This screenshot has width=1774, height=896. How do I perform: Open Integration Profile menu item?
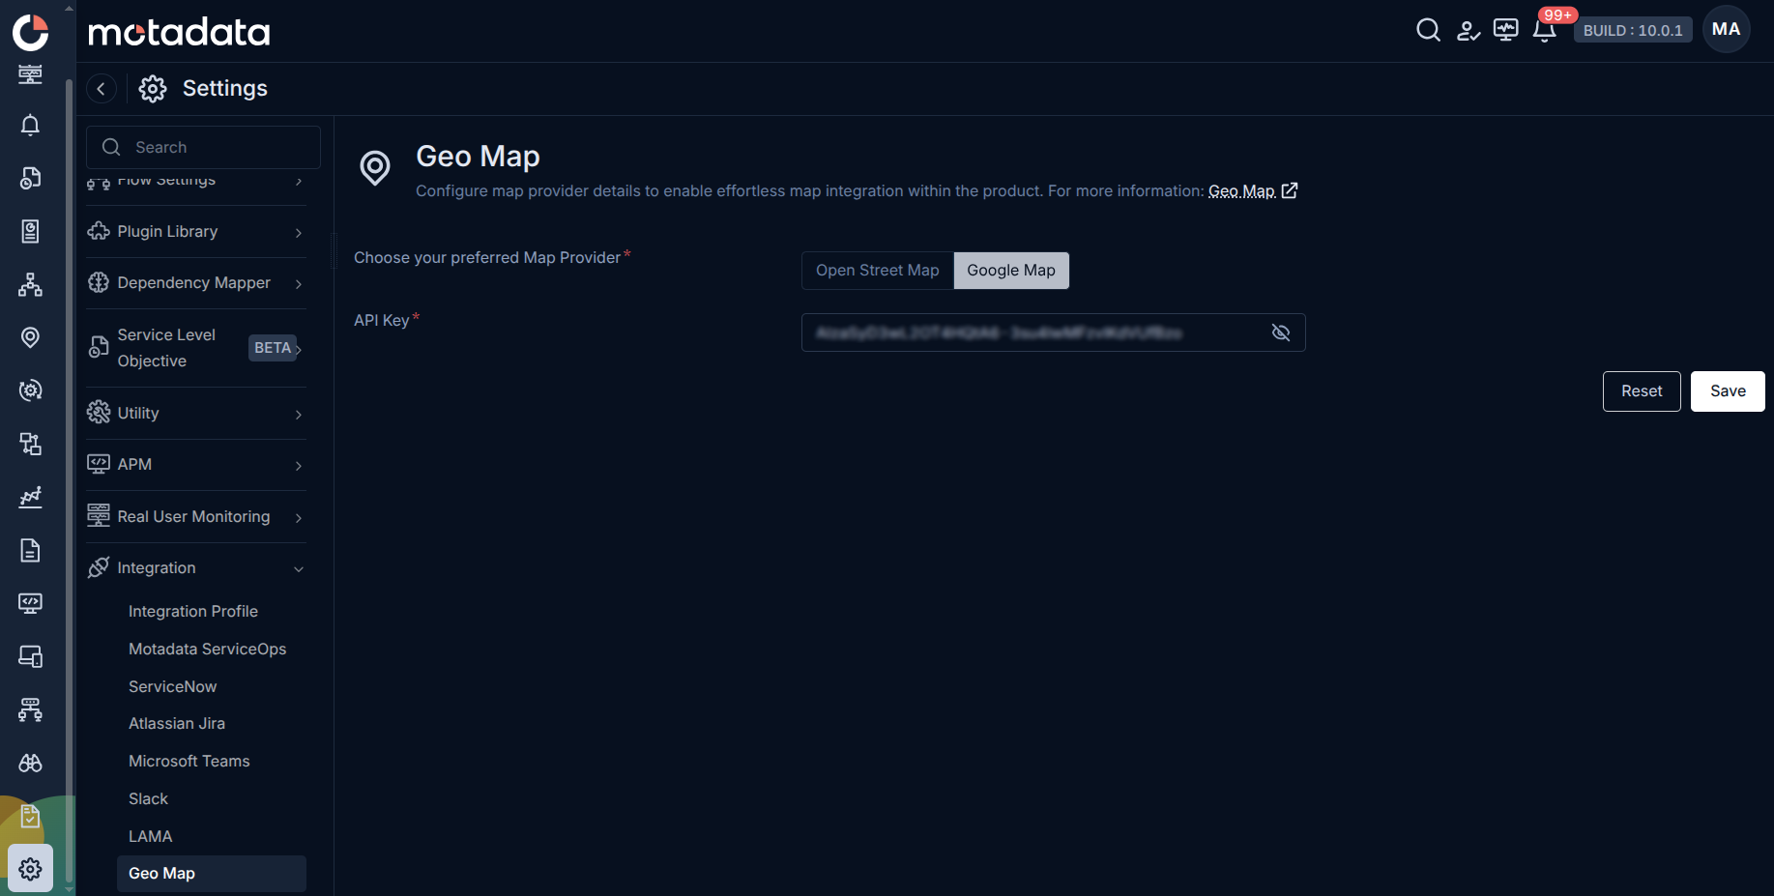(x=193, y=611)
